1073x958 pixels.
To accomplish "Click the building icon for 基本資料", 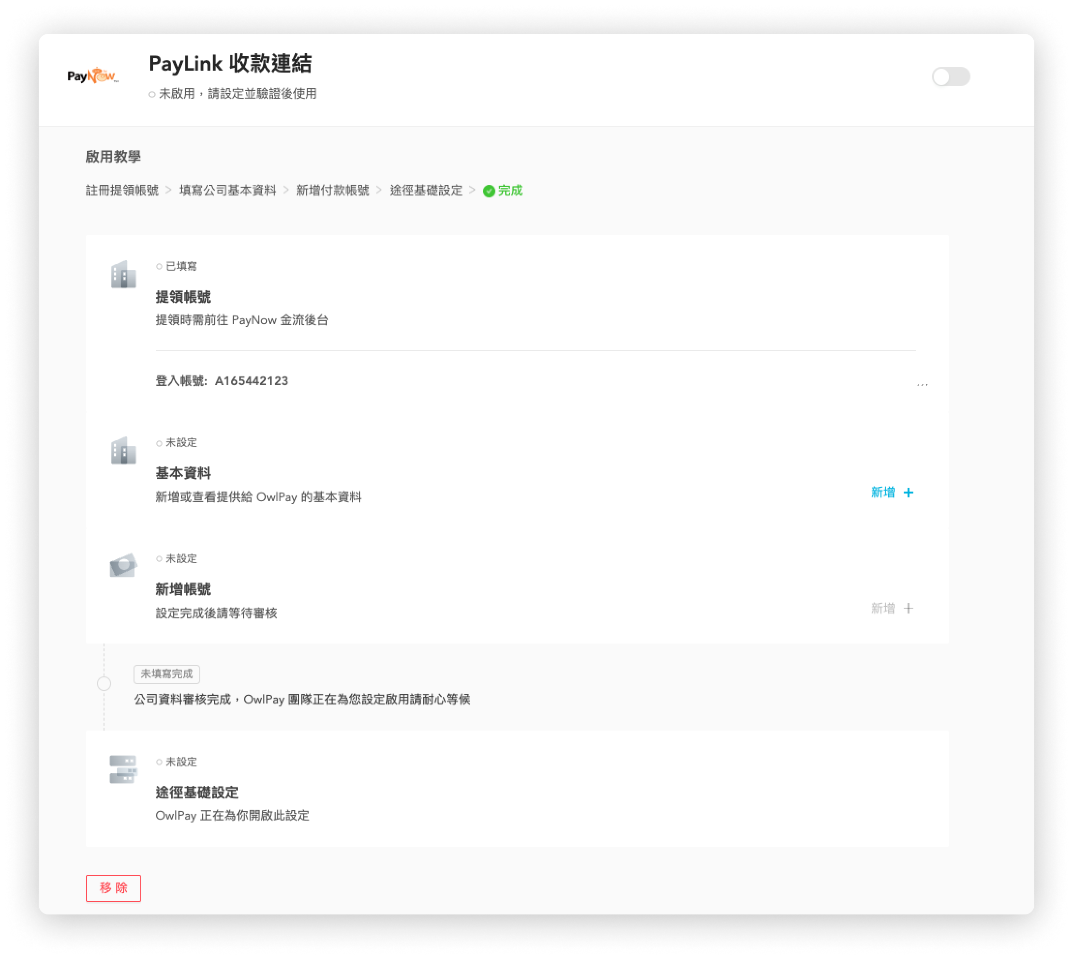I will pyautogui.click(x=124, y=450).
